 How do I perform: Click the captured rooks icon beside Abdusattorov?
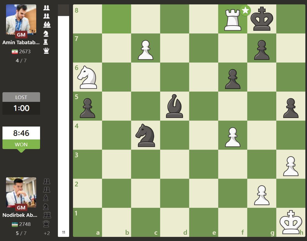point(47,215)
